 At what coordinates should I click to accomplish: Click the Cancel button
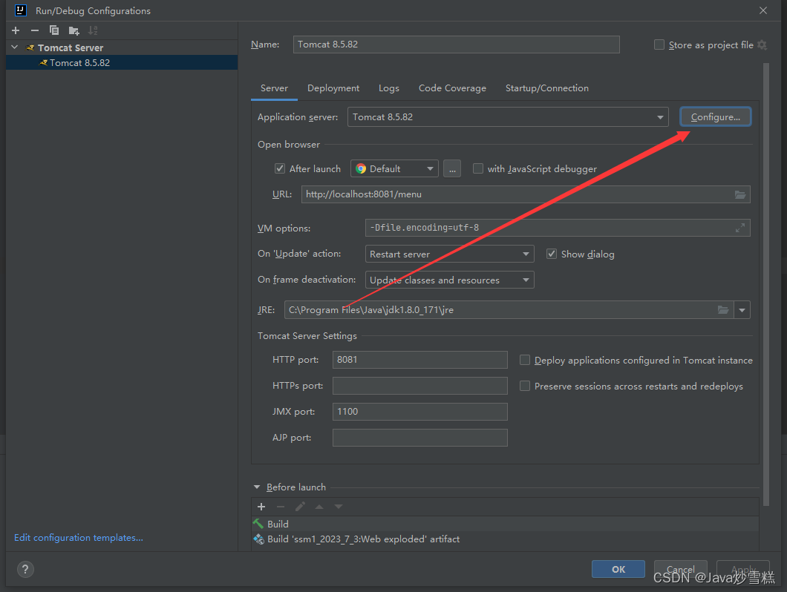[x=681, y=570]
